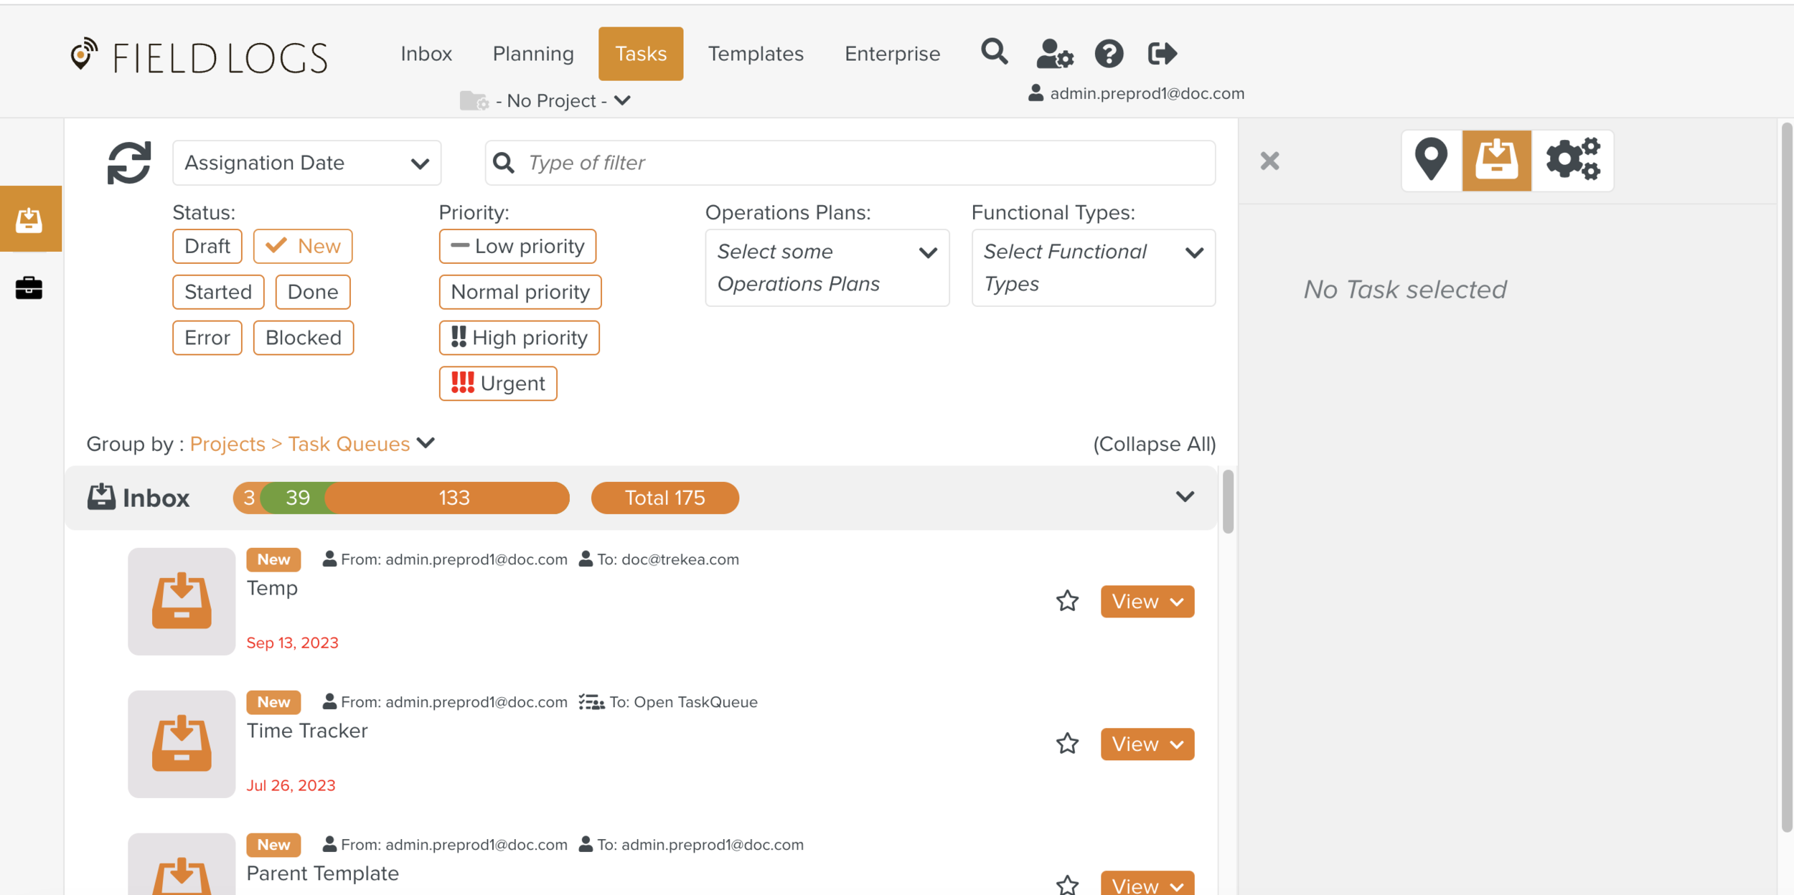Click the Sep 13, 2023 date
This screenshot has width=1794, height=895.
(x=292, y=643)
